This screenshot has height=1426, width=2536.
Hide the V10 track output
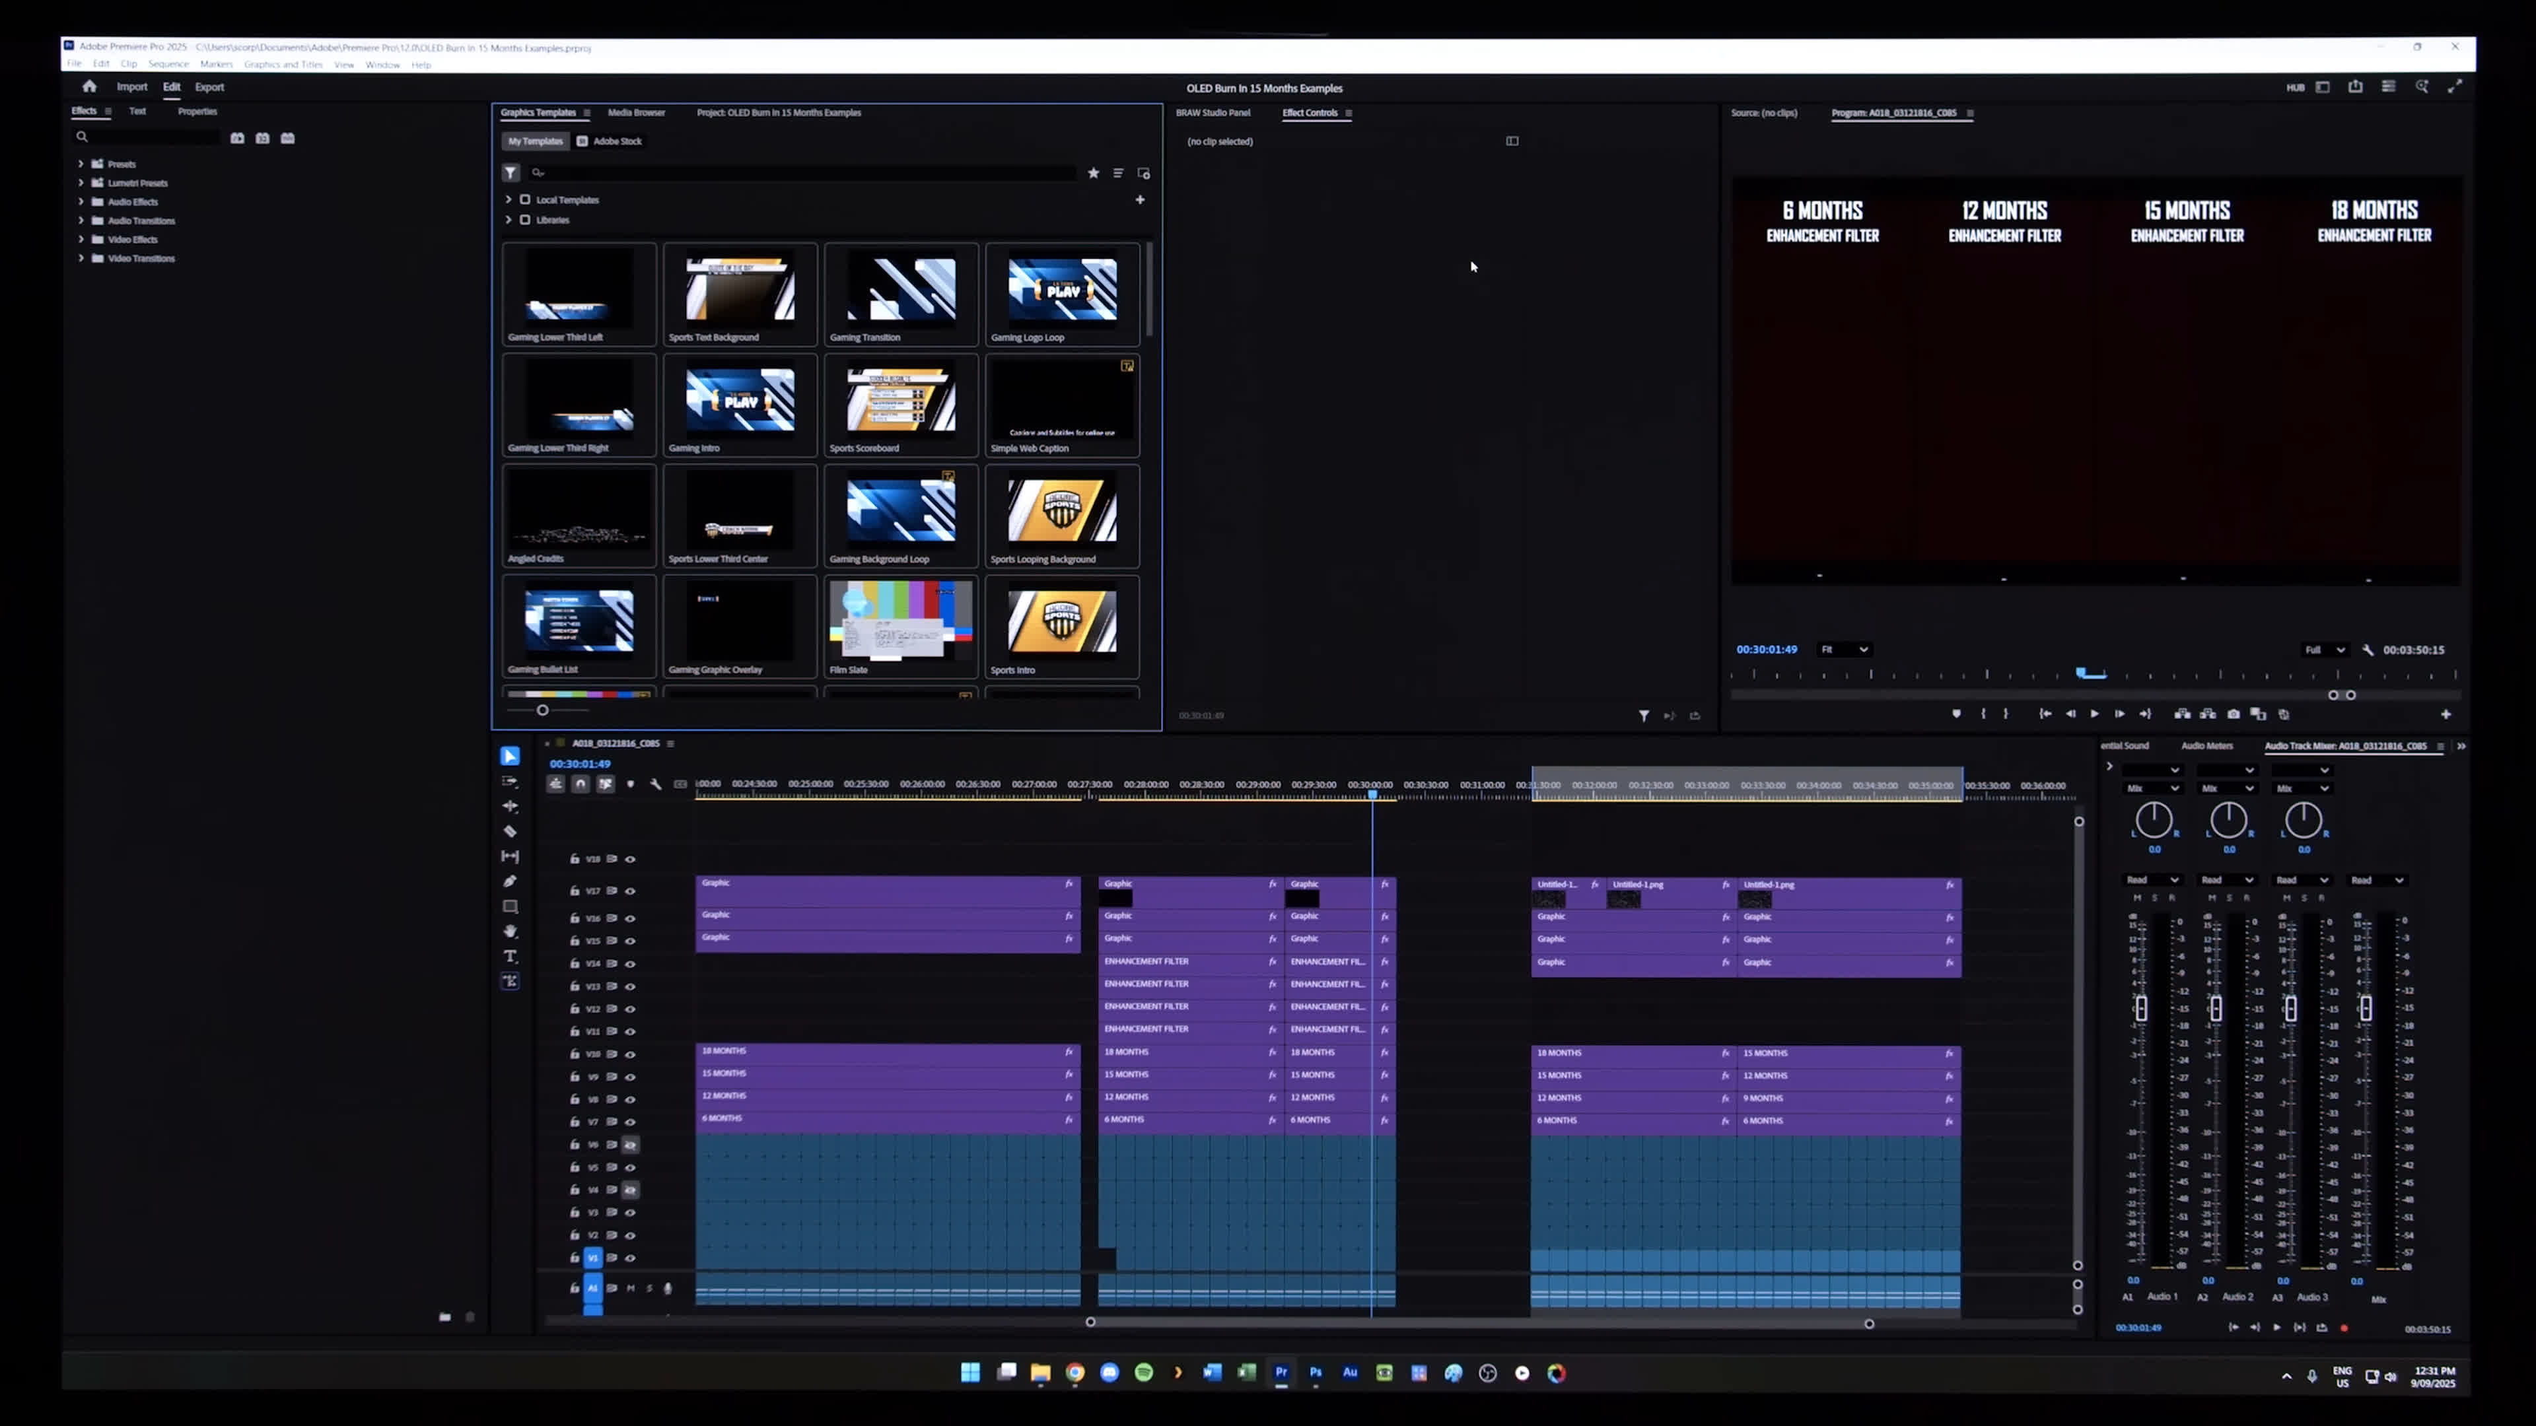tap(631, 1054)
